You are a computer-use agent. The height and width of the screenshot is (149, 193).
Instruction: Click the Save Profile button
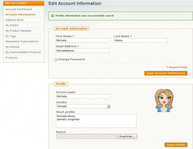click(x=176, y=145)
